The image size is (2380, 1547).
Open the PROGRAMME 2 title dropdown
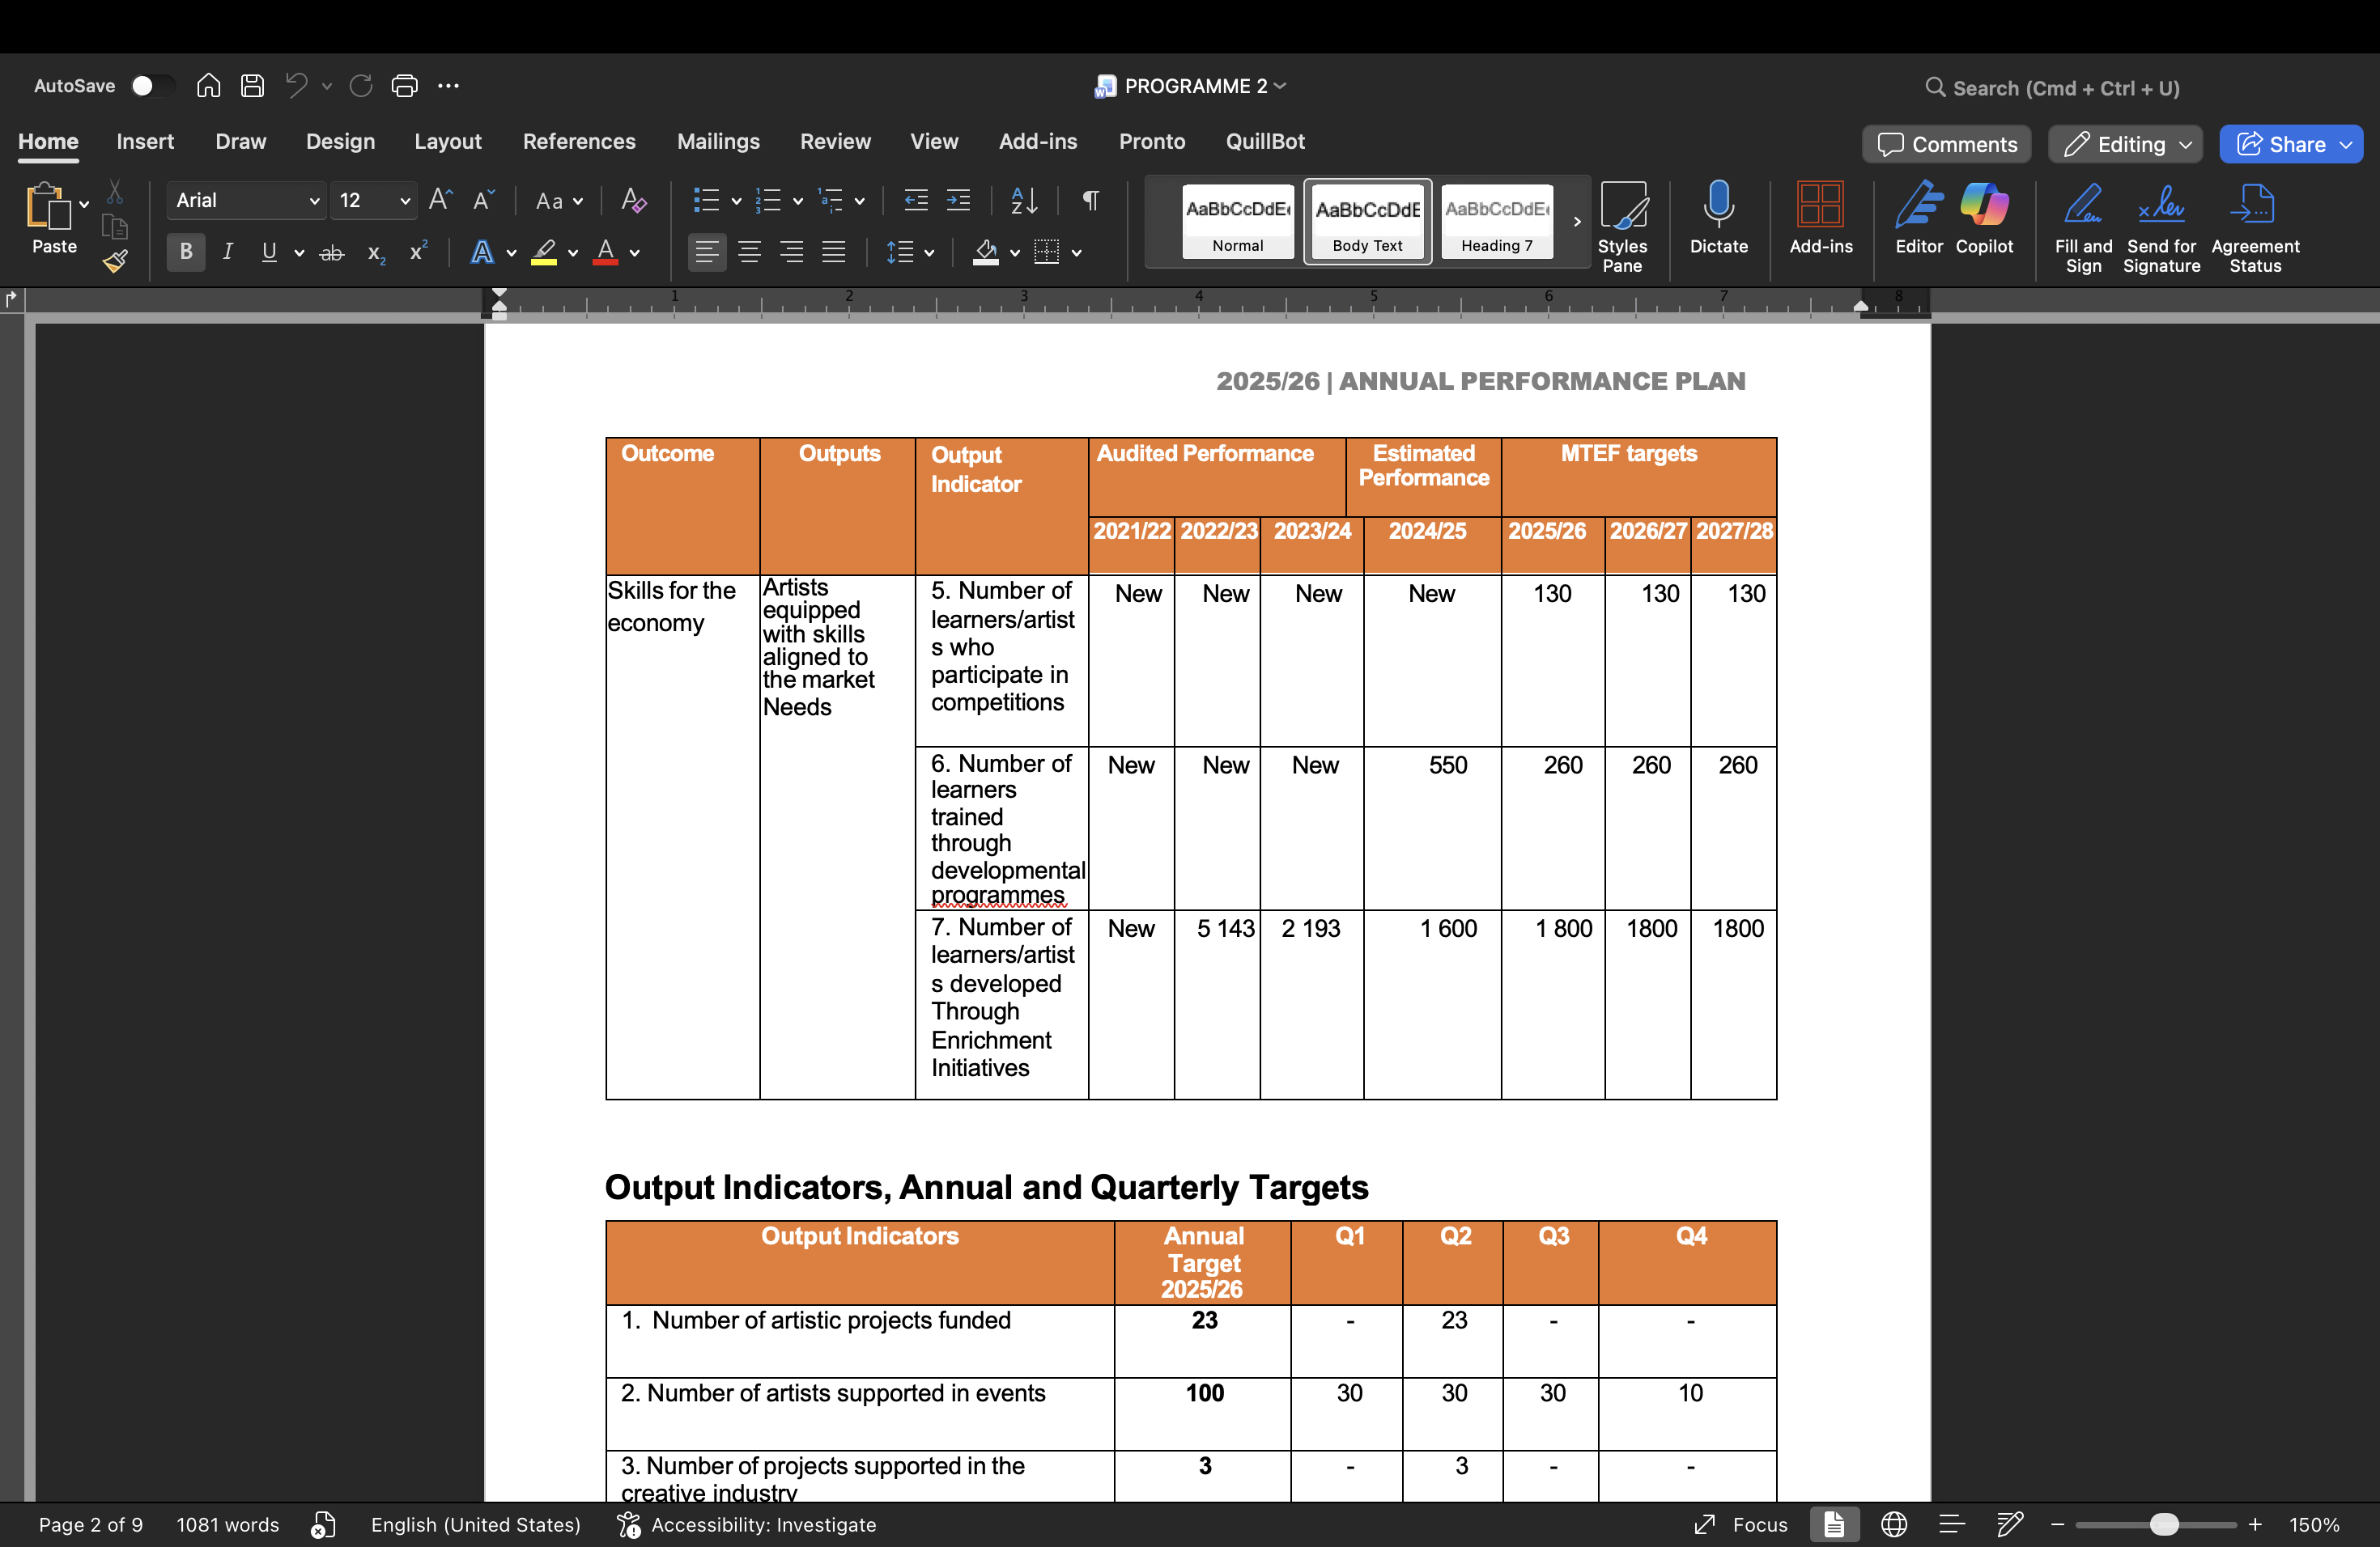click(1280, 86)
